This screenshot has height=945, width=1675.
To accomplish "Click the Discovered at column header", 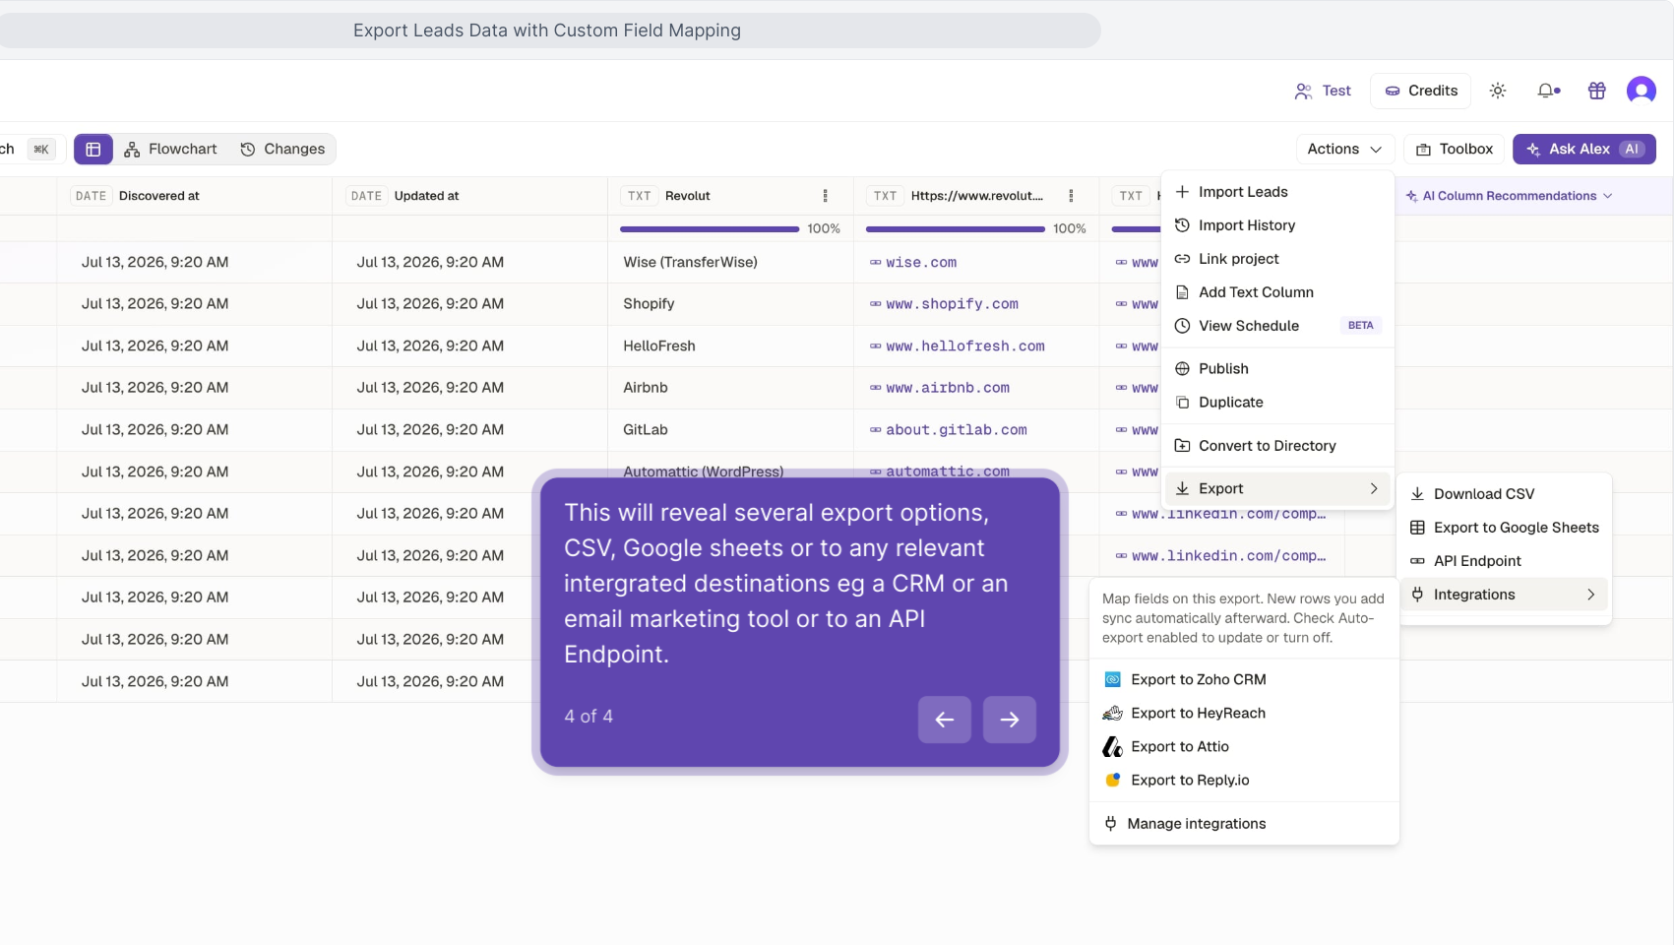I will pyautogui.click(x=194, y=196).
